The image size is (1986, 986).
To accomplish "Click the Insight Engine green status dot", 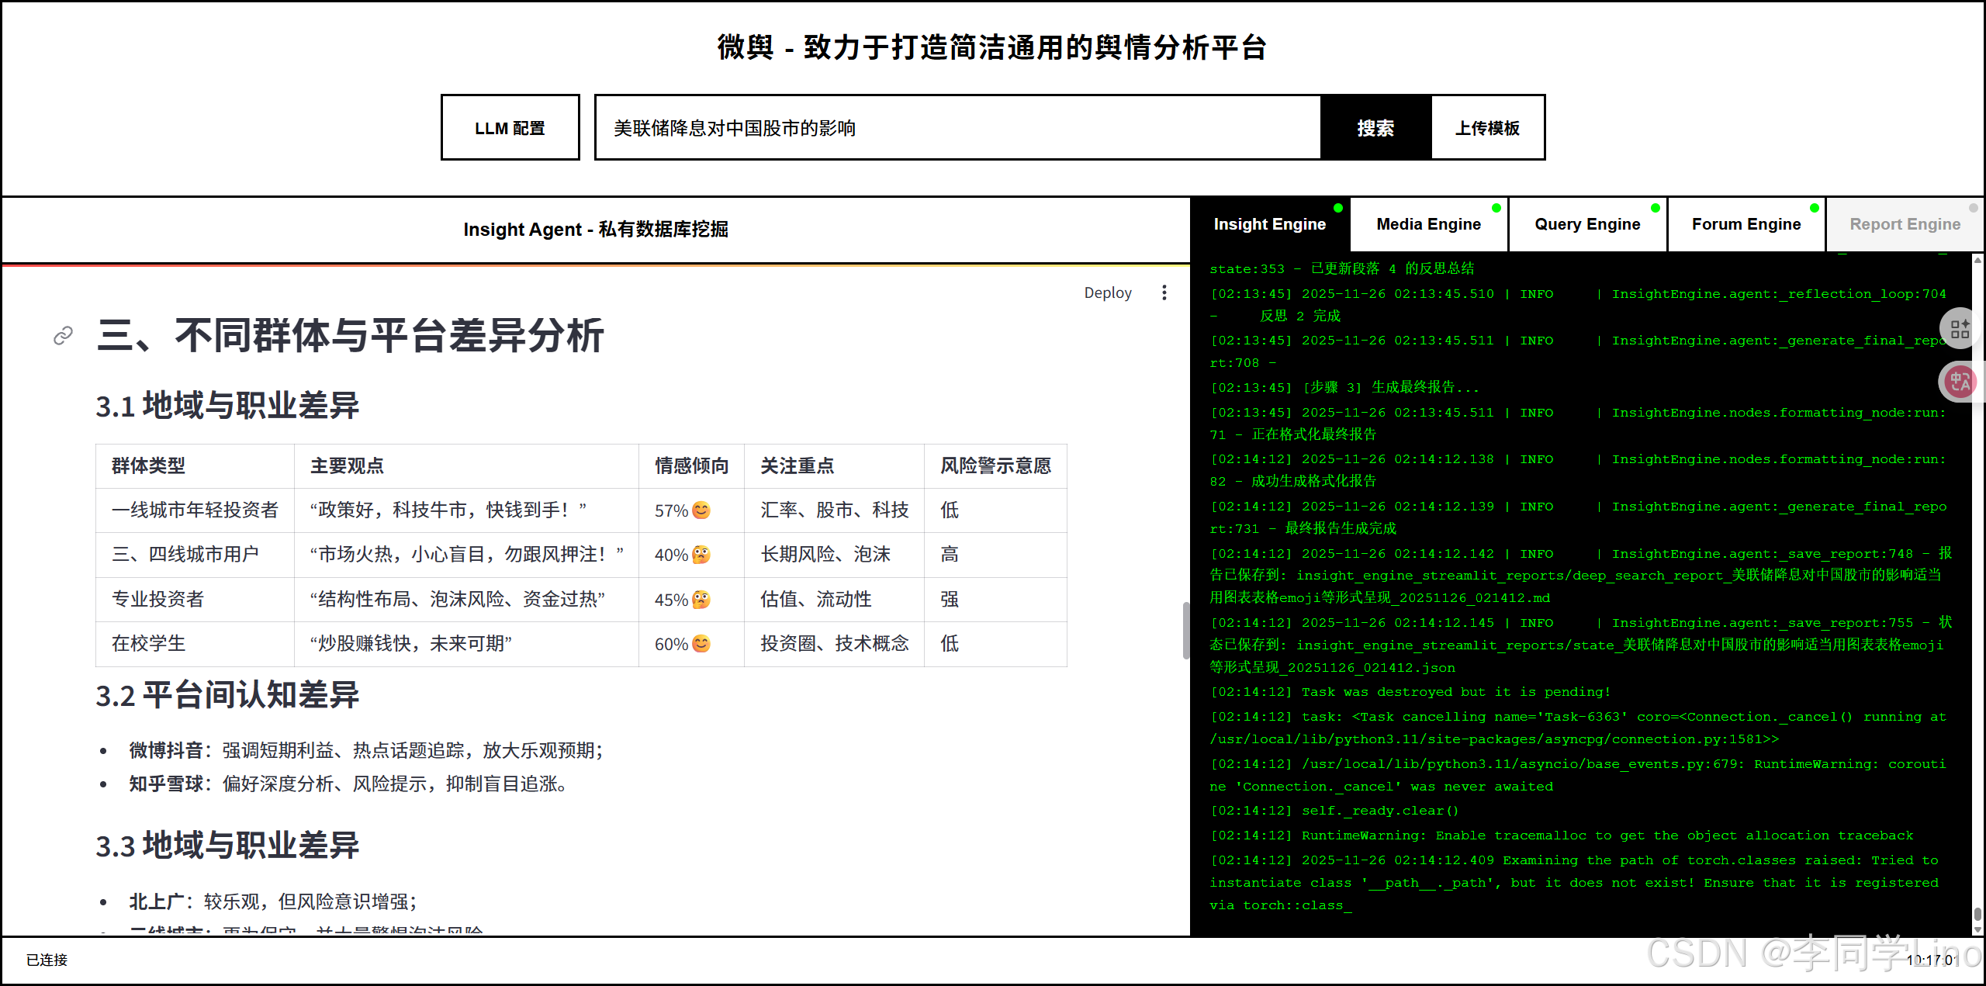I will point(1338,208).
